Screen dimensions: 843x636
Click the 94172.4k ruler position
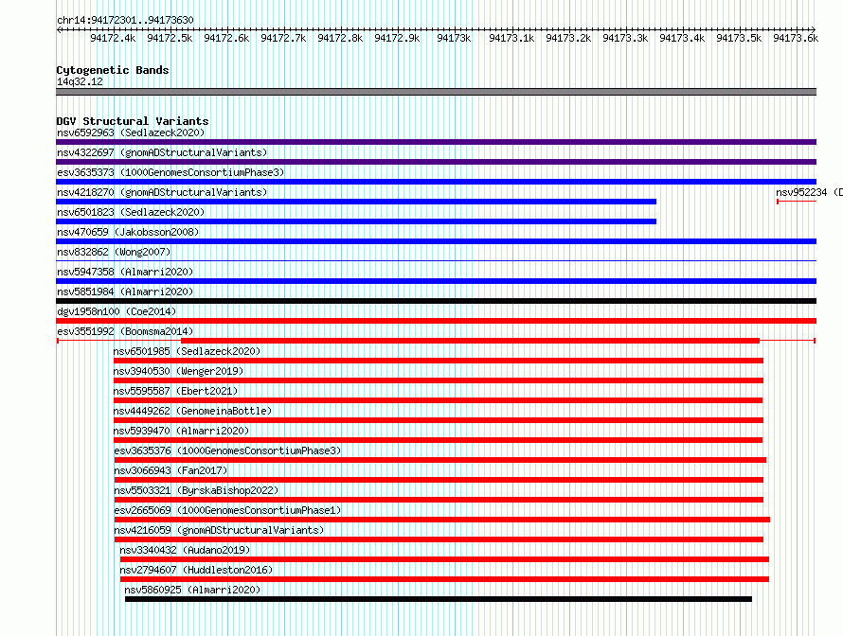113,38
